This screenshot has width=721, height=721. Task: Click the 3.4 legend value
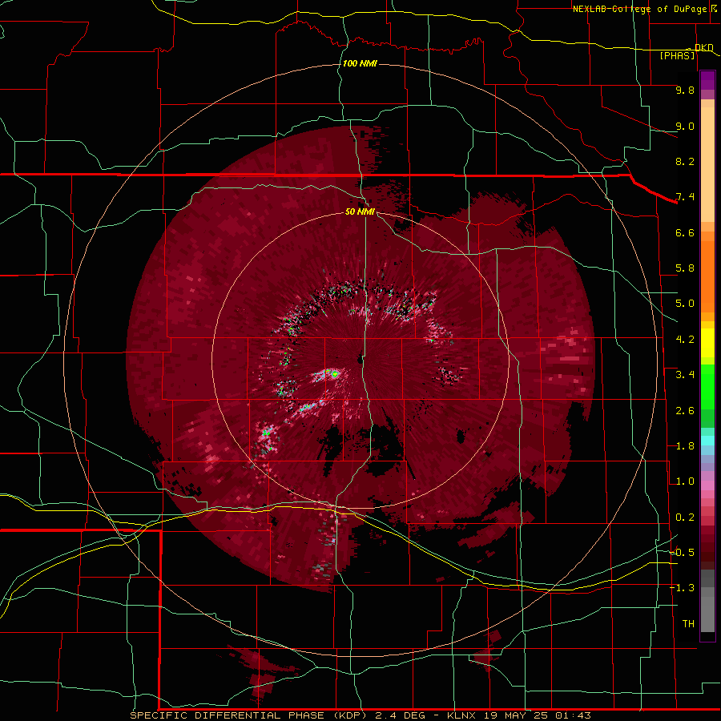(x=685, y=375)
